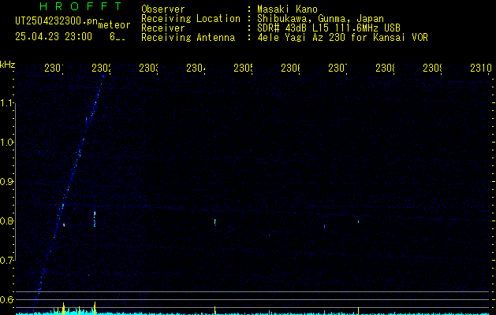The width and height of the screenshot is (496, 315).
Task: Click the location Shibukawa, Gunma, Japan
Action: (320, 19)
